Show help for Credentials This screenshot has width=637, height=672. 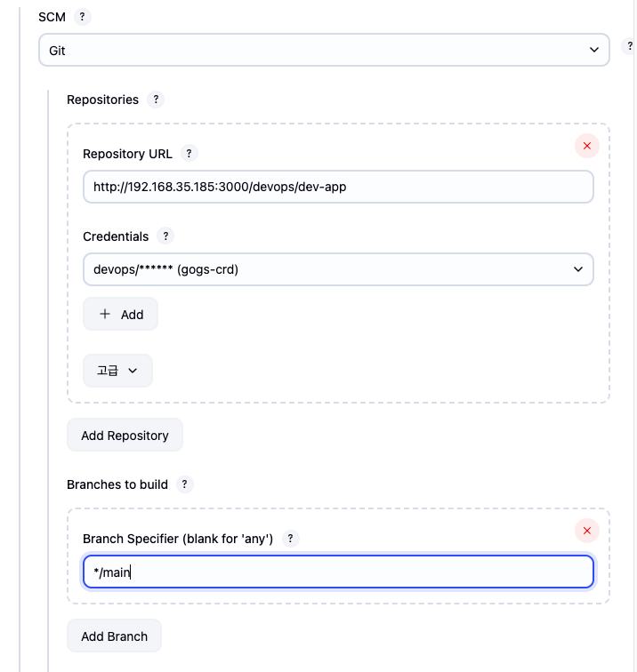tap(165, 236)
